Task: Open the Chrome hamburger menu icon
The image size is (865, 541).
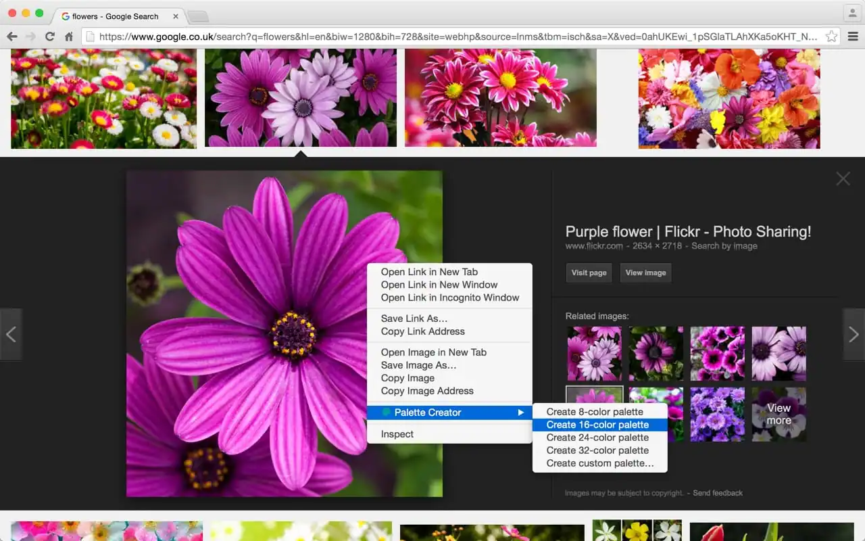Action: click(x=853, y=37)
